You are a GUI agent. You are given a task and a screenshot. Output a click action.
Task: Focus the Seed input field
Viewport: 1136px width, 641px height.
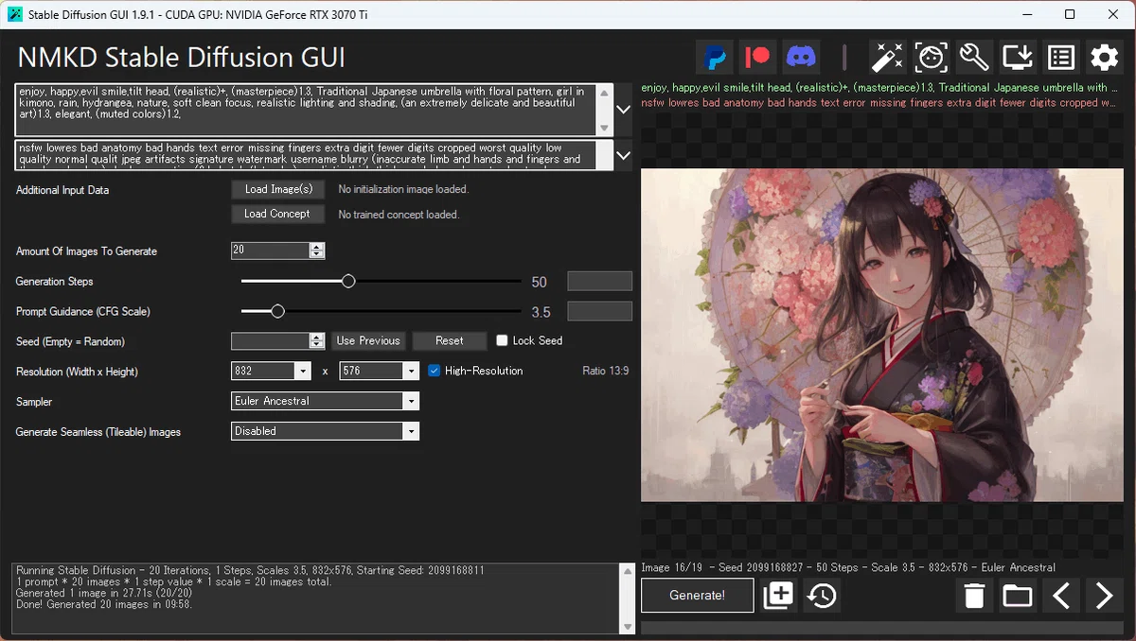(271, 340)
